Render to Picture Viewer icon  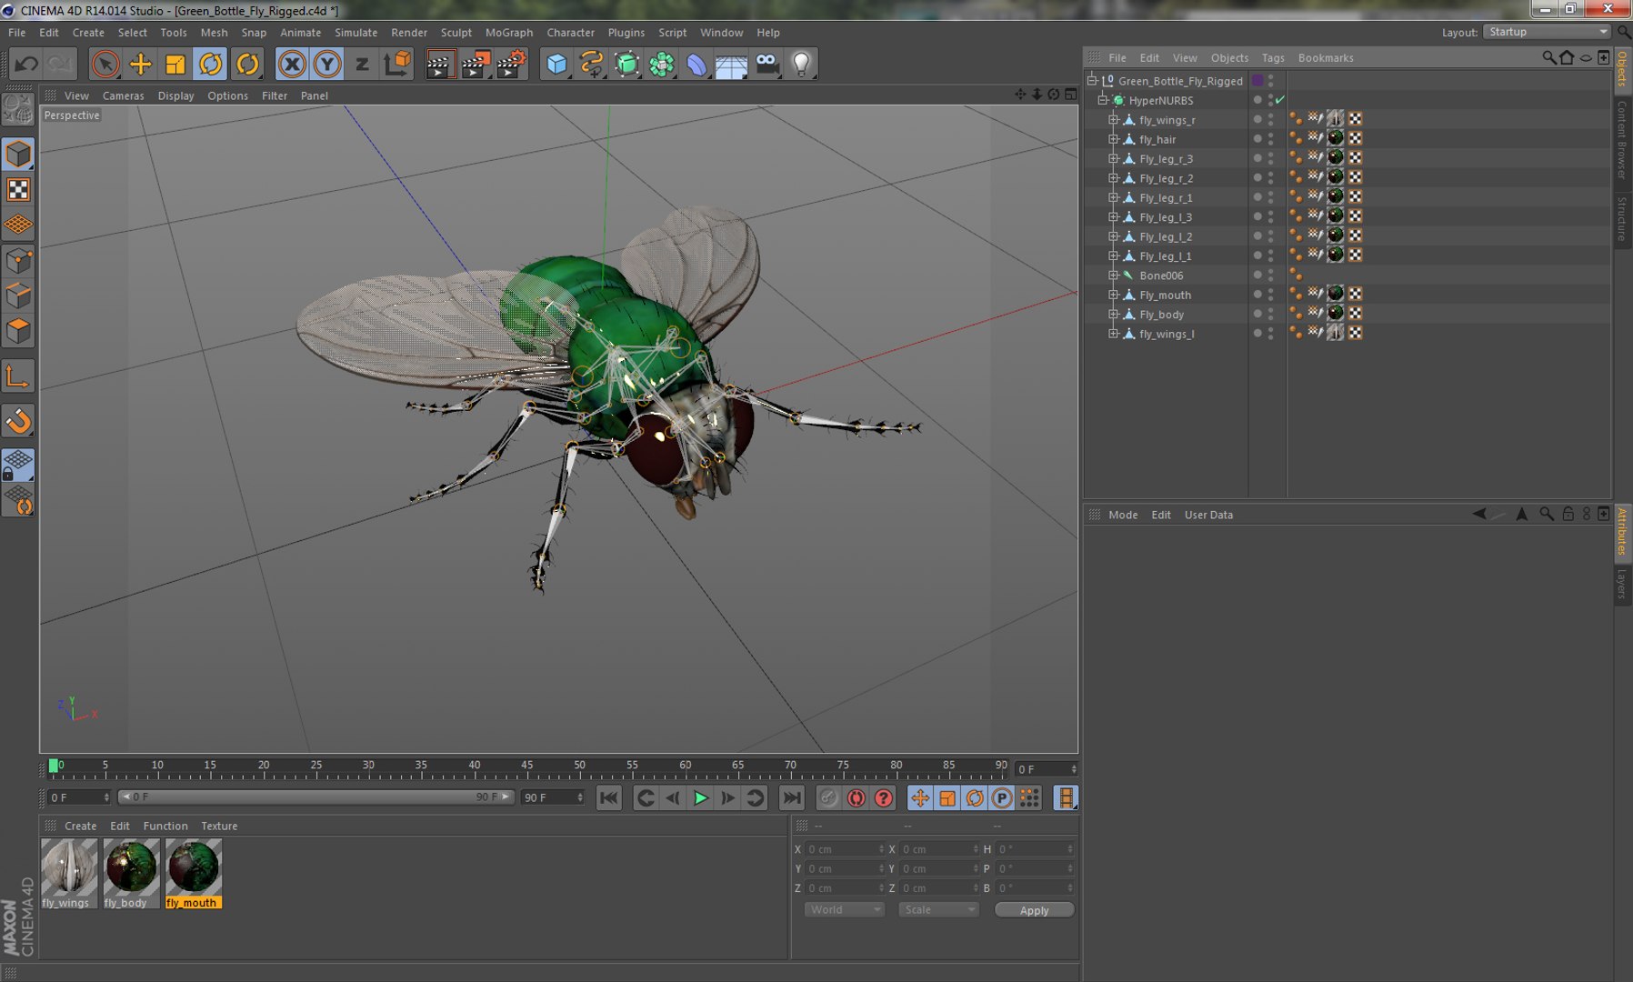click(x=476, y=64)
